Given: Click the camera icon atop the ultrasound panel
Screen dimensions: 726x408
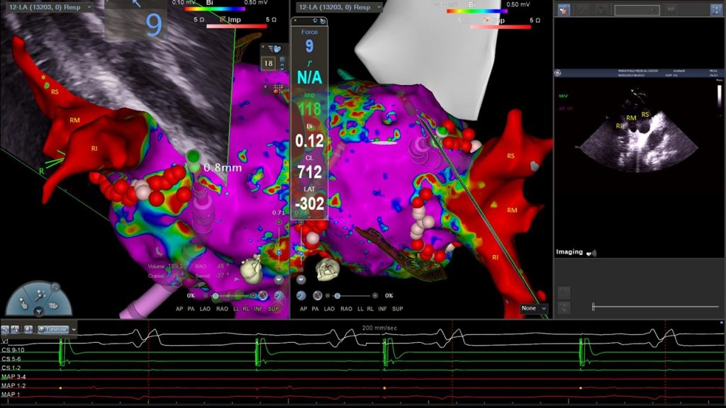Looking at the screenshot, I should click(564, 10).
